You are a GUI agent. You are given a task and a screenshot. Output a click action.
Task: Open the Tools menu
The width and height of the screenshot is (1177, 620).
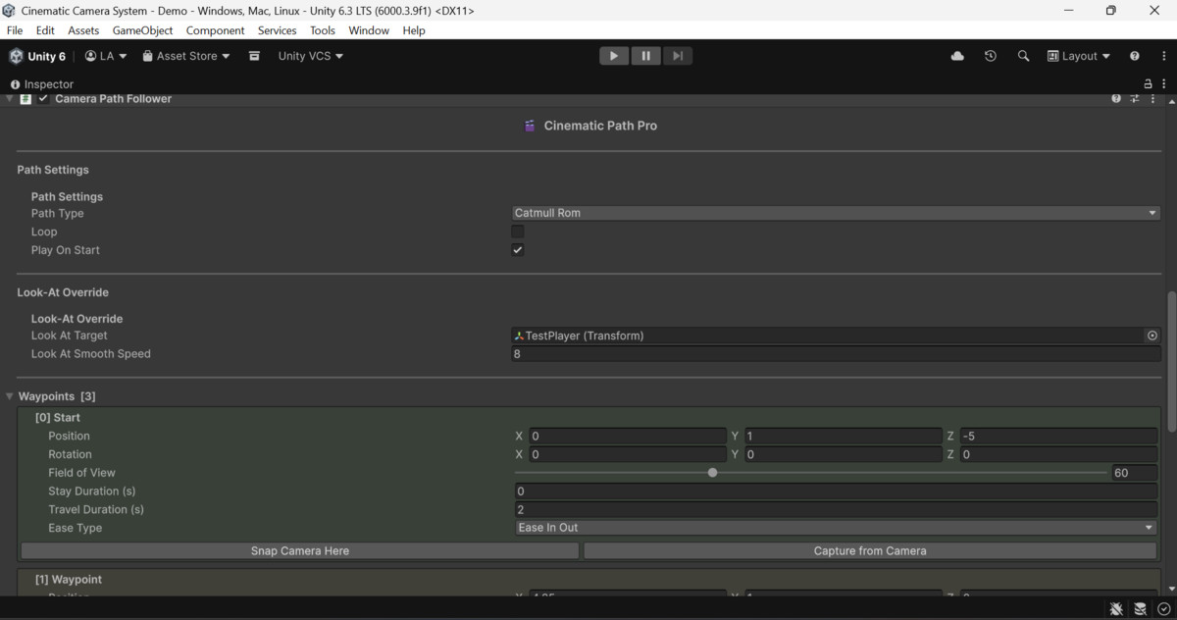coord(323,30)
